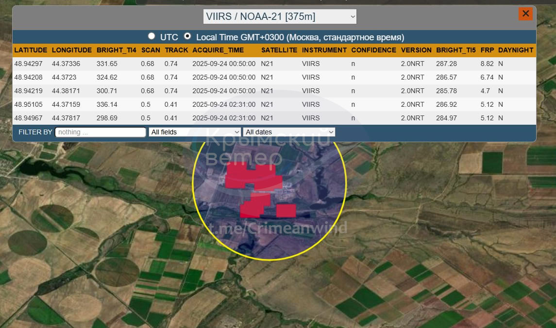
Task: Select the UTC time radio button
Action: coord(152,36)
